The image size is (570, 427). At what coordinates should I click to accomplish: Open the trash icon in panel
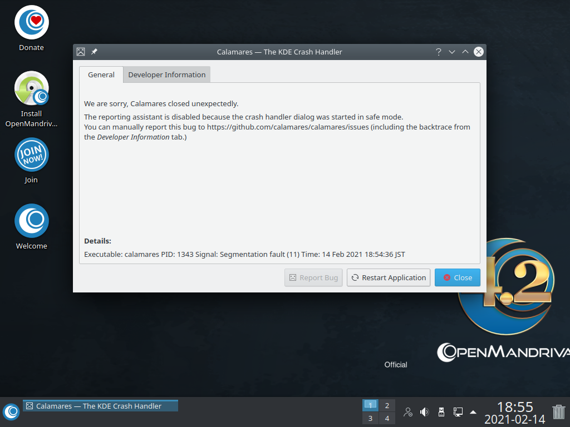coord(559,412)
